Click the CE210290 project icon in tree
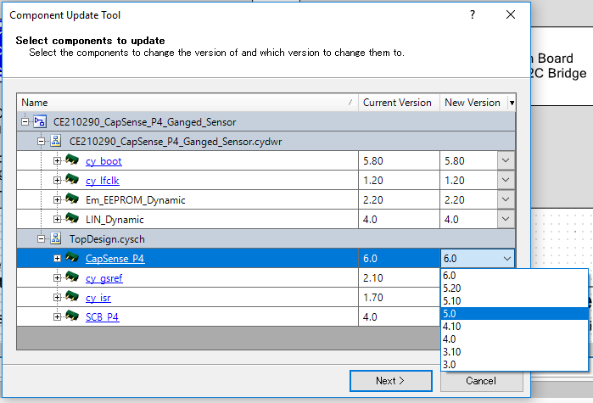Screen dimensions: 593x403 (x=41, y=121)
